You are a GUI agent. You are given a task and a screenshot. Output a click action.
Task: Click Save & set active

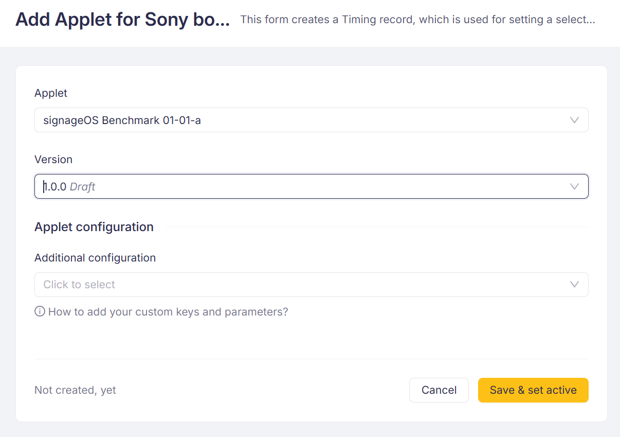(x=533, y=390)
